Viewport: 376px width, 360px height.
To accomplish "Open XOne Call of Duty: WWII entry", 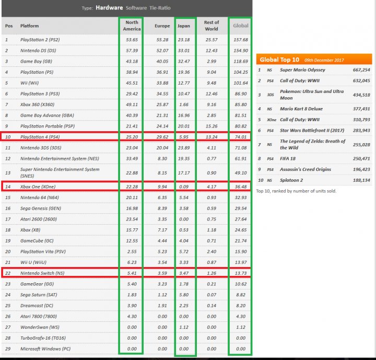I will point(300,119).
